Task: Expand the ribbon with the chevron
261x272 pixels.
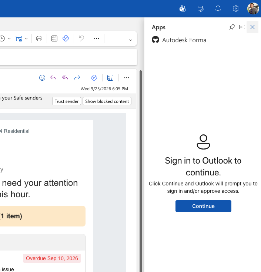Action: click(131, 40)
